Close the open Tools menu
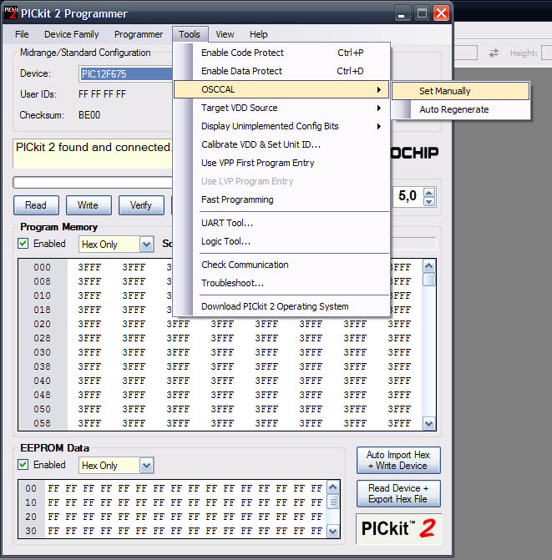This screenshot has width=552, height=560. 190,34
